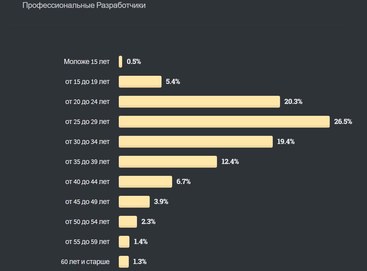Click the 'от 25 до 29 лет' label
The height and width of the screenshot is (271, 367).
click(x=87, y=122)
